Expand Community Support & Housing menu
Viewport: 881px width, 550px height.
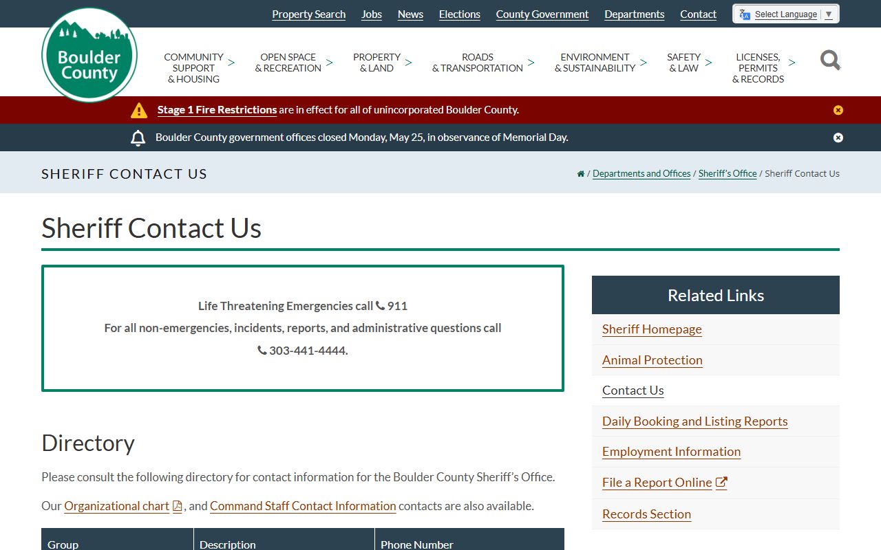[198, 68]
